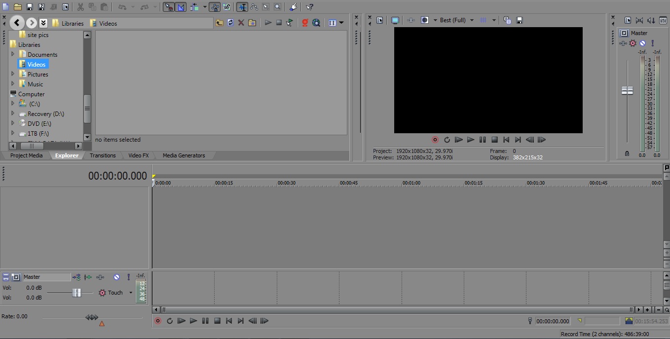Viewport: 670px width, 339px height.
Task: Save a snapshot of the preview frame
Action: coord(520,20)
